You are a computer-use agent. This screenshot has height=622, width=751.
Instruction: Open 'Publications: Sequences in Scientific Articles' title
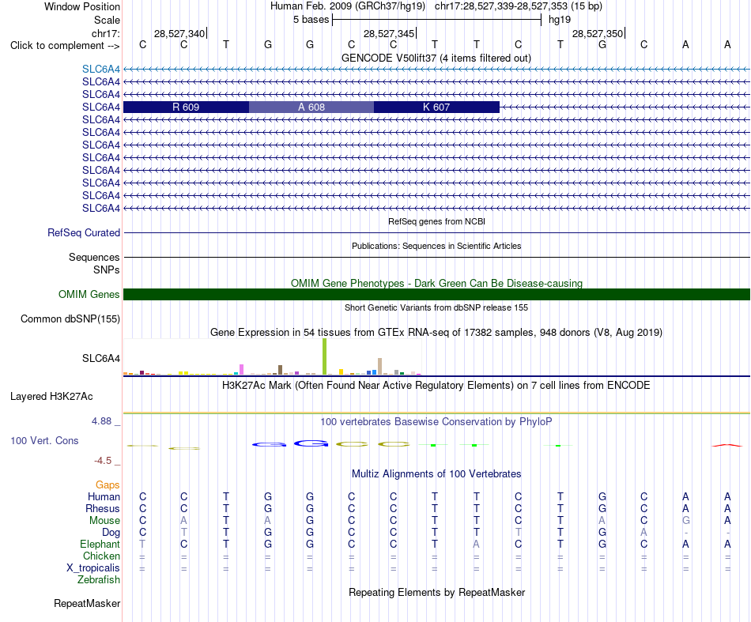[x=436, y=246]
